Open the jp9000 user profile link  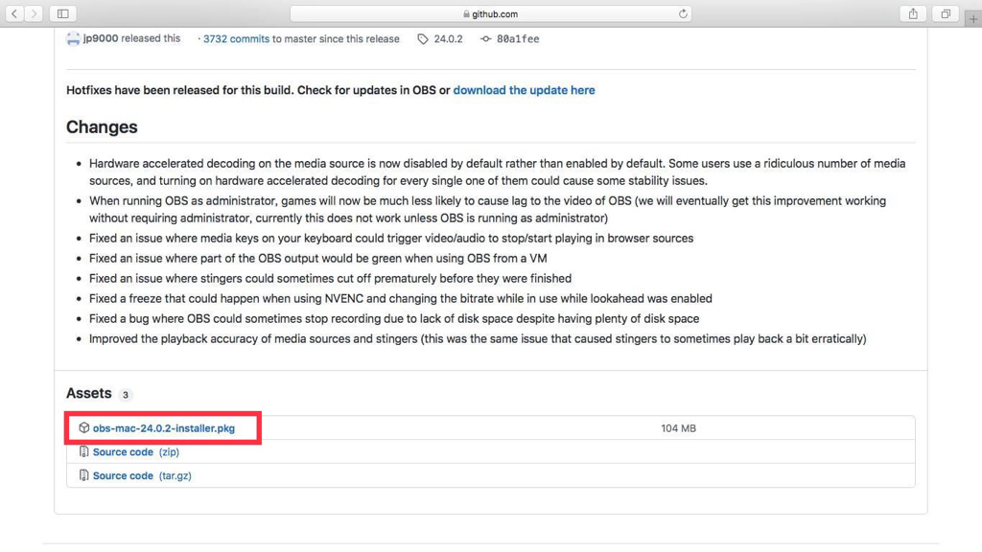point(101,38)
